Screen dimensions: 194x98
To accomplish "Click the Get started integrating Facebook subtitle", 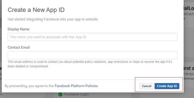I will tap(53, 19).
